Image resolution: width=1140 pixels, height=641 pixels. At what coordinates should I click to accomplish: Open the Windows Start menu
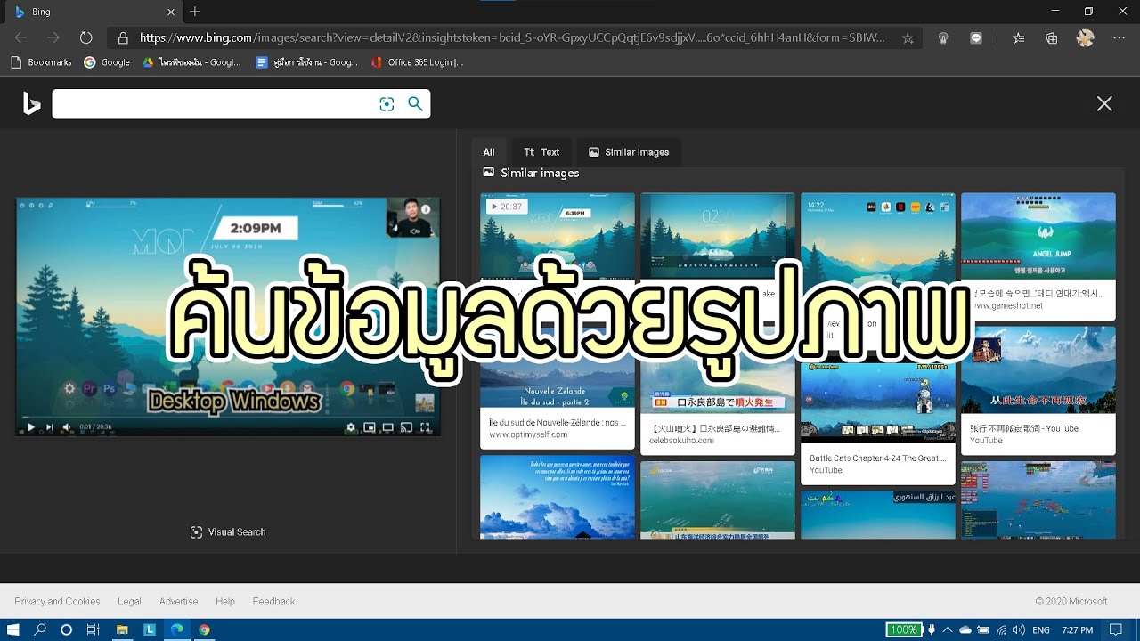[x=13, y=629]
